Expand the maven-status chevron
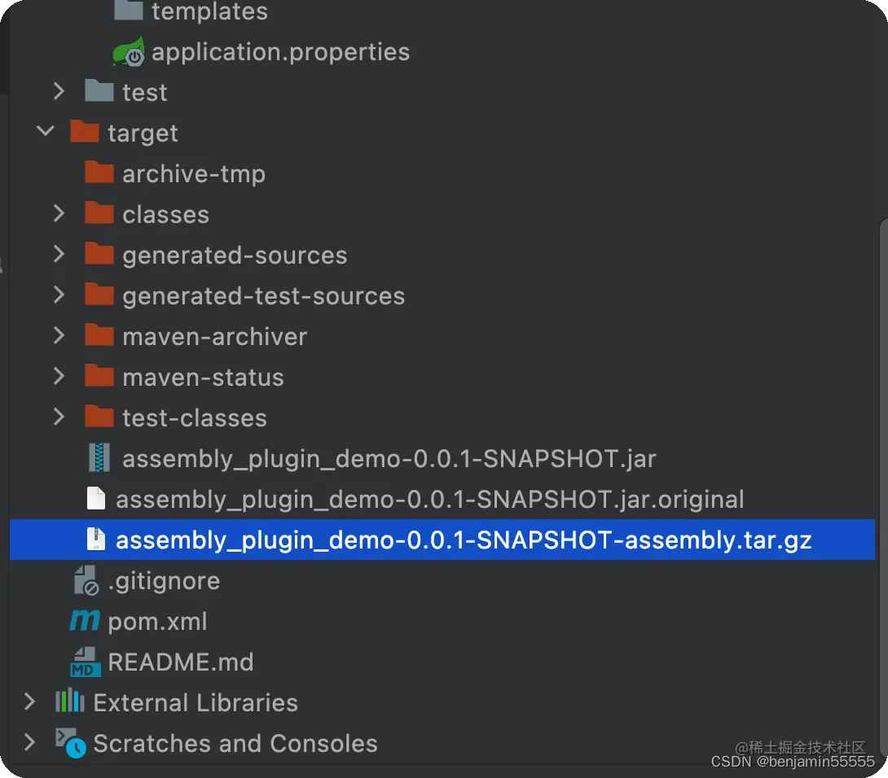888x778 pixels. [x=59, y=376]
